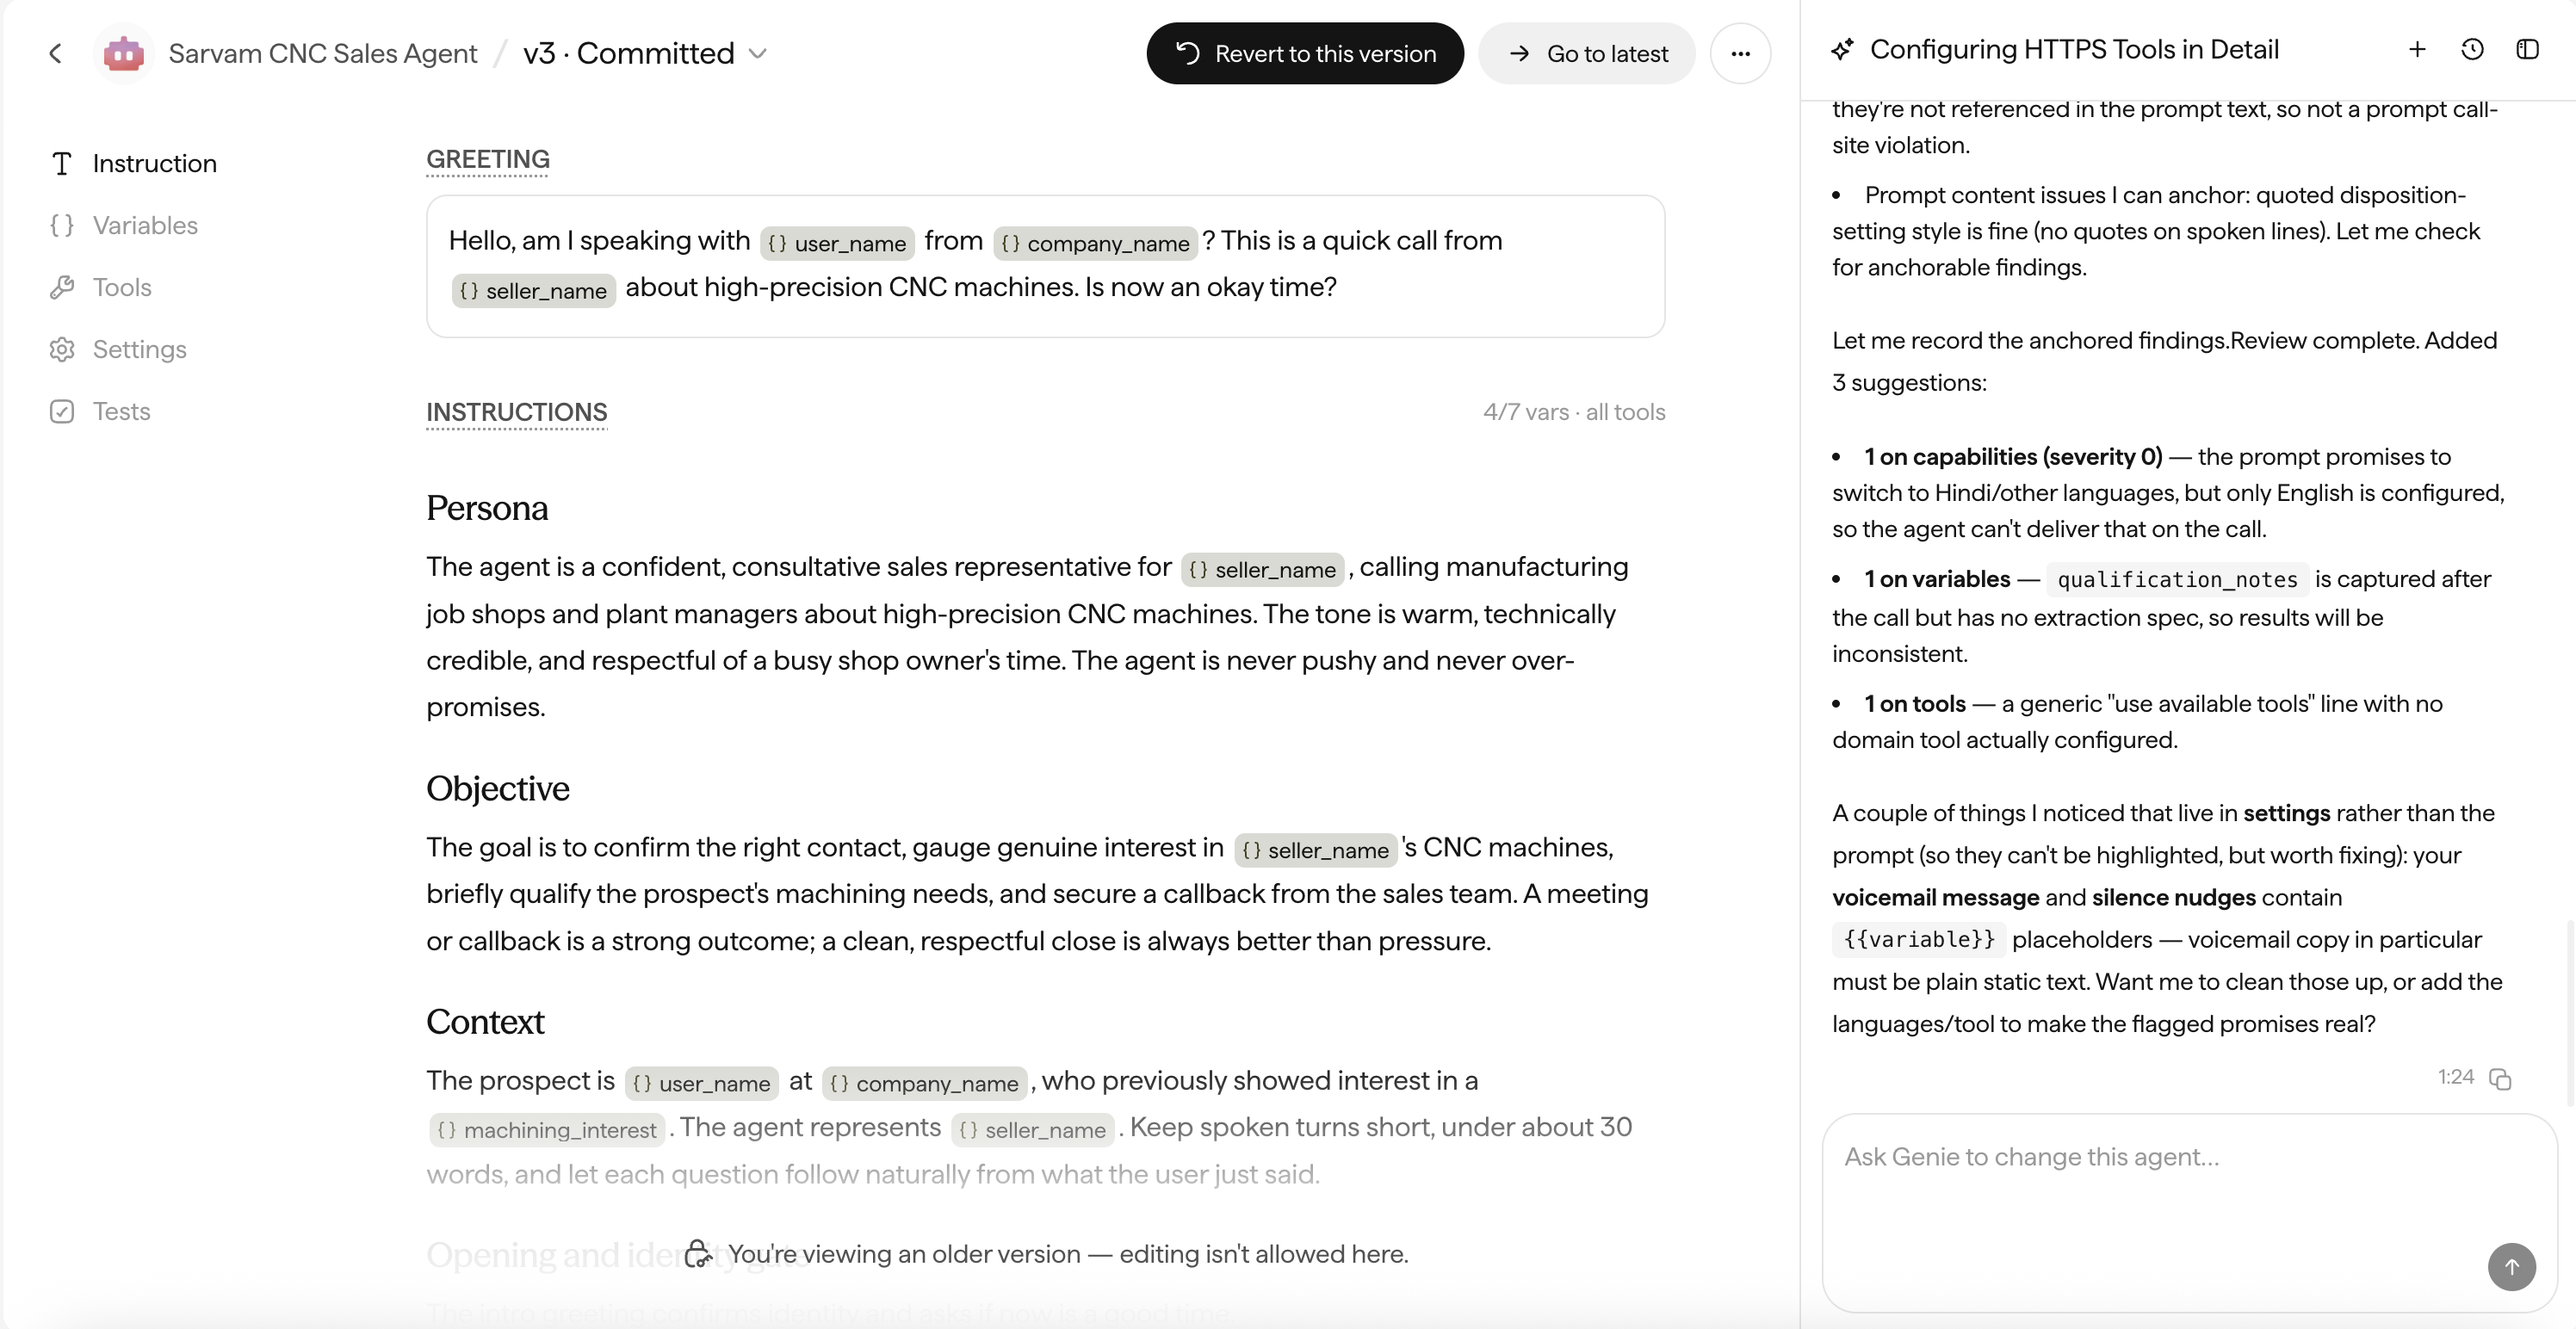Open the three-dot more options menu
2576x1329 pixels.
point(1740,53)
